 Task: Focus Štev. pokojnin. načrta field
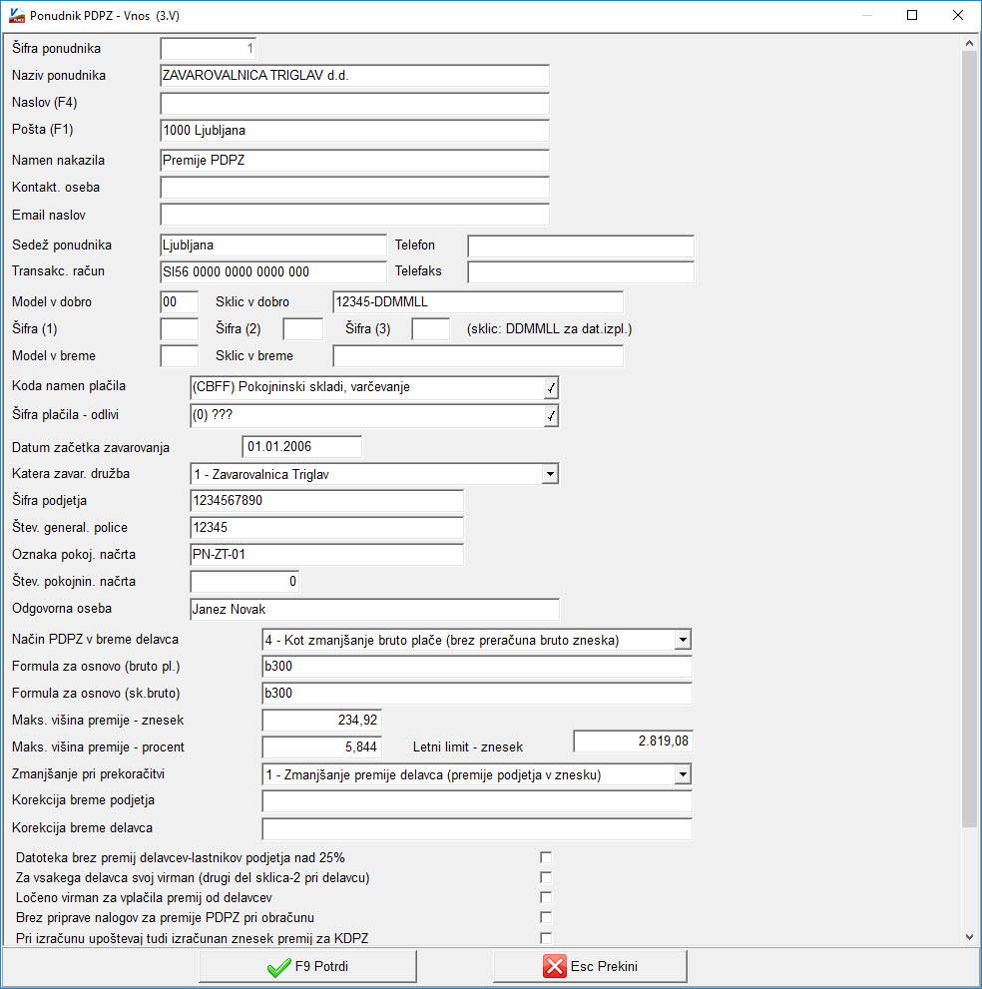click(245, 582)
